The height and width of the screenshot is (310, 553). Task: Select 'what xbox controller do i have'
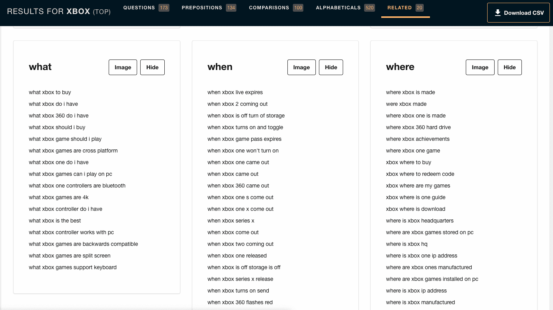click(x=65, y=209)
